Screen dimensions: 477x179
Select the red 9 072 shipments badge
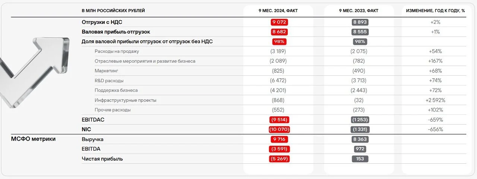click(279, 22)
